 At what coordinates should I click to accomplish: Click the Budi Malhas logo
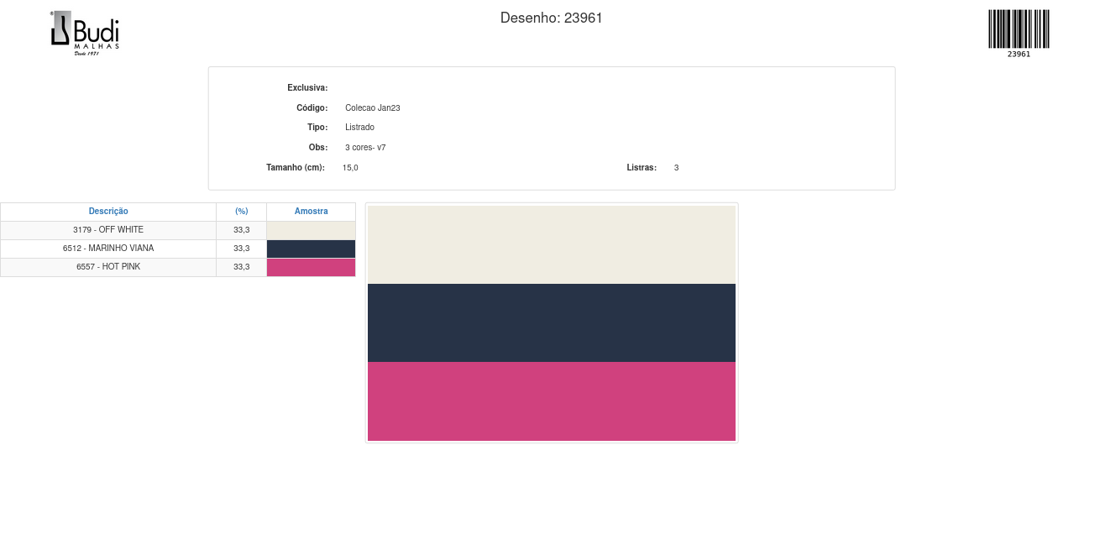(85, 34)
